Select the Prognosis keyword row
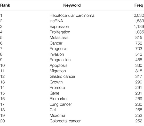Screen dimensions: 144x126 72,49
